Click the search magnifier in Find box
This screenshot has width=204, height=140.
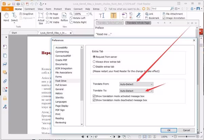point(172,9)
